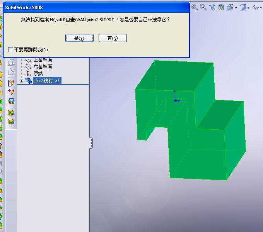Click the blue origin marker on the model
Viewport: 263px width, 232px height.
[176, 100]
